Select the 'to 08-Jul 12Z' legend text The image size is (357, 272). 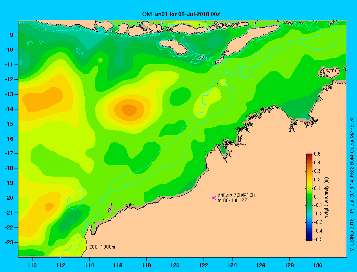233,200
